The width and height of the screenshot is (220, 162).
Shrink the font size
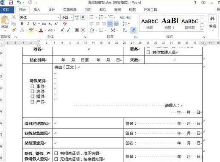pos(69,30)
